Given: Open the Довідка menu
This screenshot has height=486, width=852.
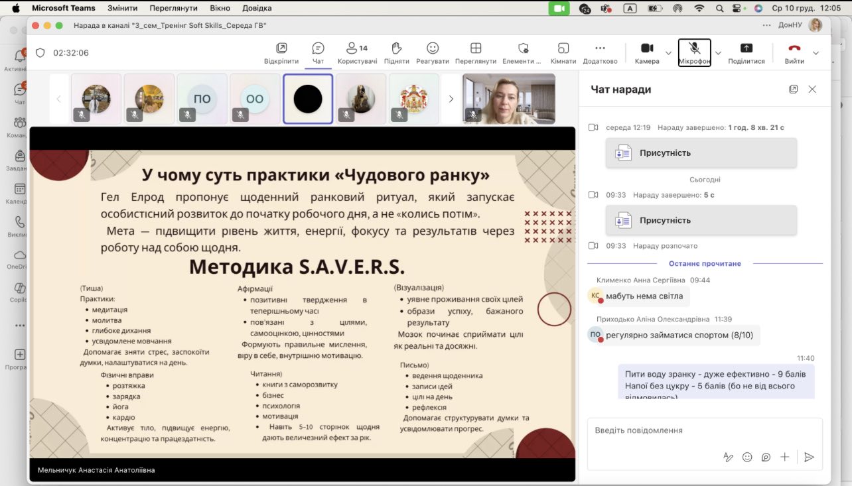Looking at the screenshot, I should 256,8.
